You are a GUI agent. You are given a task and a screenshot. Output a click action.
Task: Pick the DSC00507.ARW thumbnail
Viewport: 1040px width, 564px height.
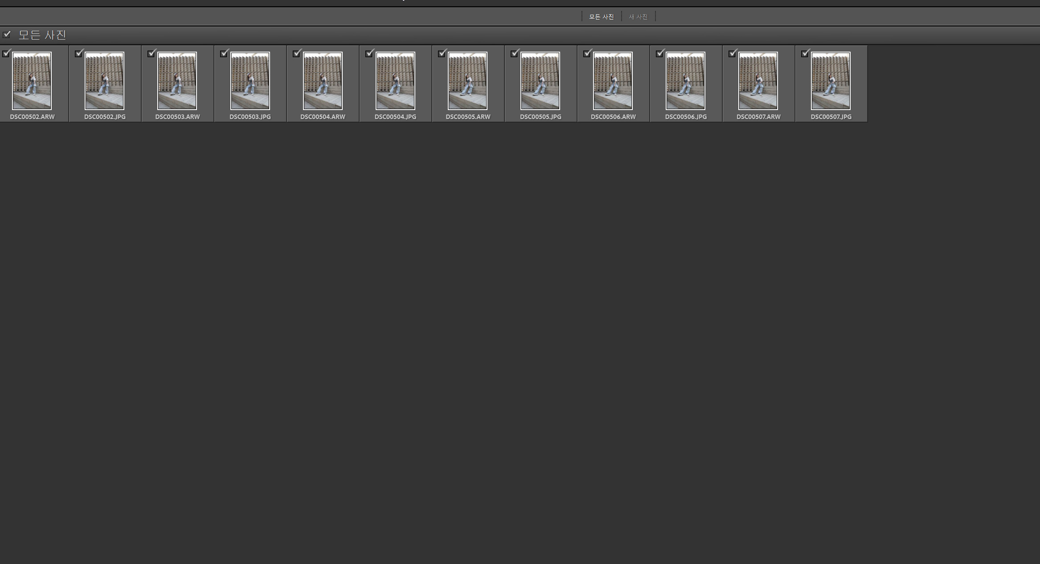click(x=758, y=81)
